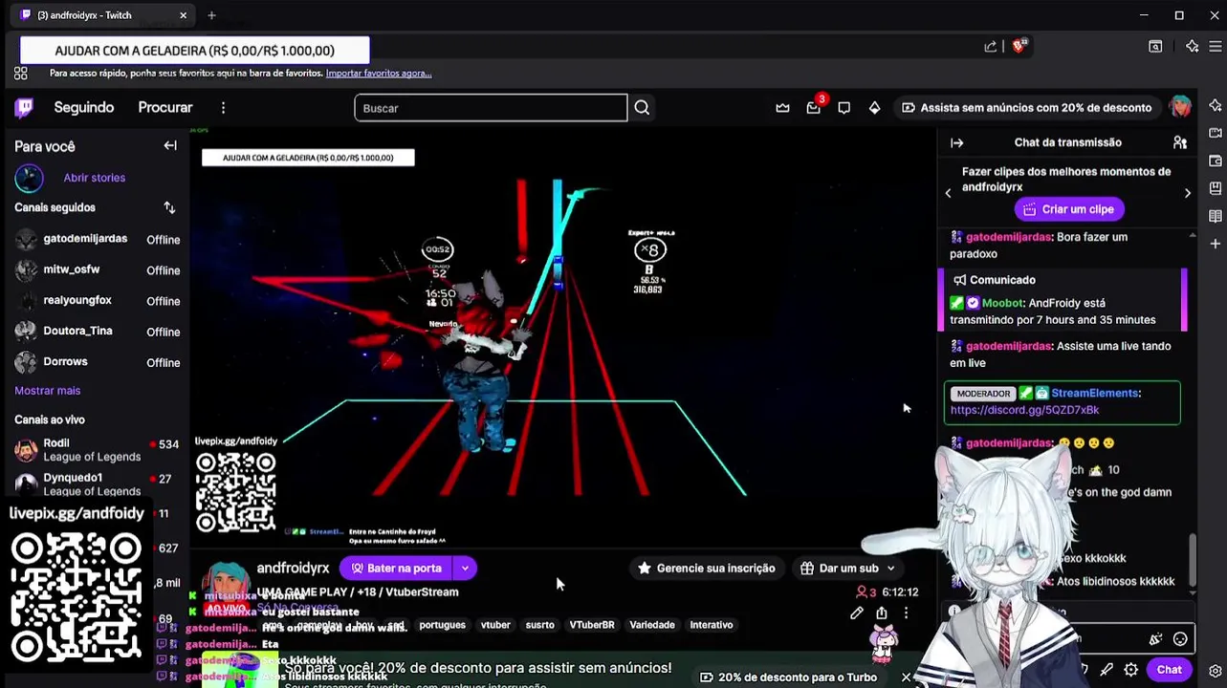Open browser apps grid icon
This screenshot has height=688, width=1227.
[x=21, y=74]
